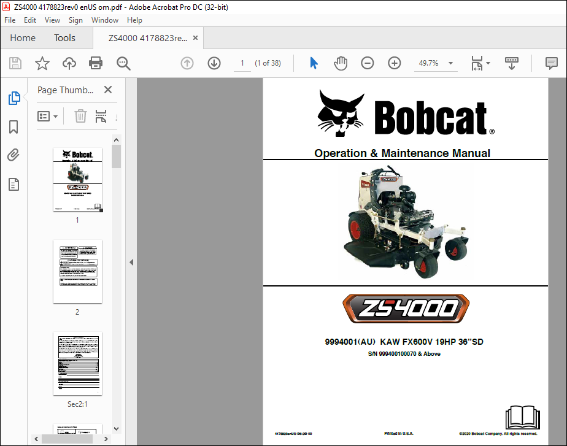Open the Window menu
This screenshot has height=446, width=567.
105,20
